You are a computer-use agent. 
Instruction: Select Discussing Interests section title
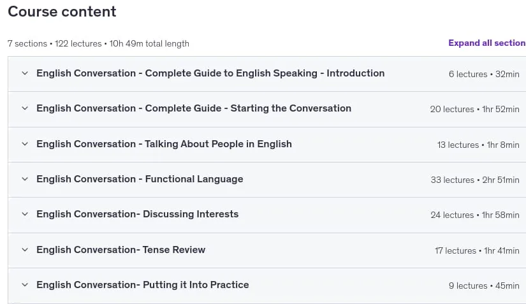[x=138, y=214]
